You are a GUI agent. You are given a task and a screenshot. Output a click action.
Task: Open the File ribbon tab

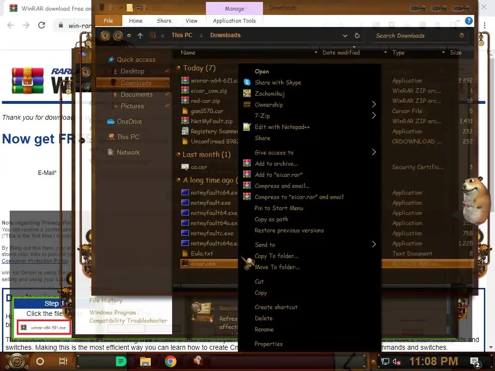[108, 21]
